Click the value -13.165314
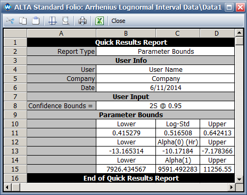 (x=126, y=151)
